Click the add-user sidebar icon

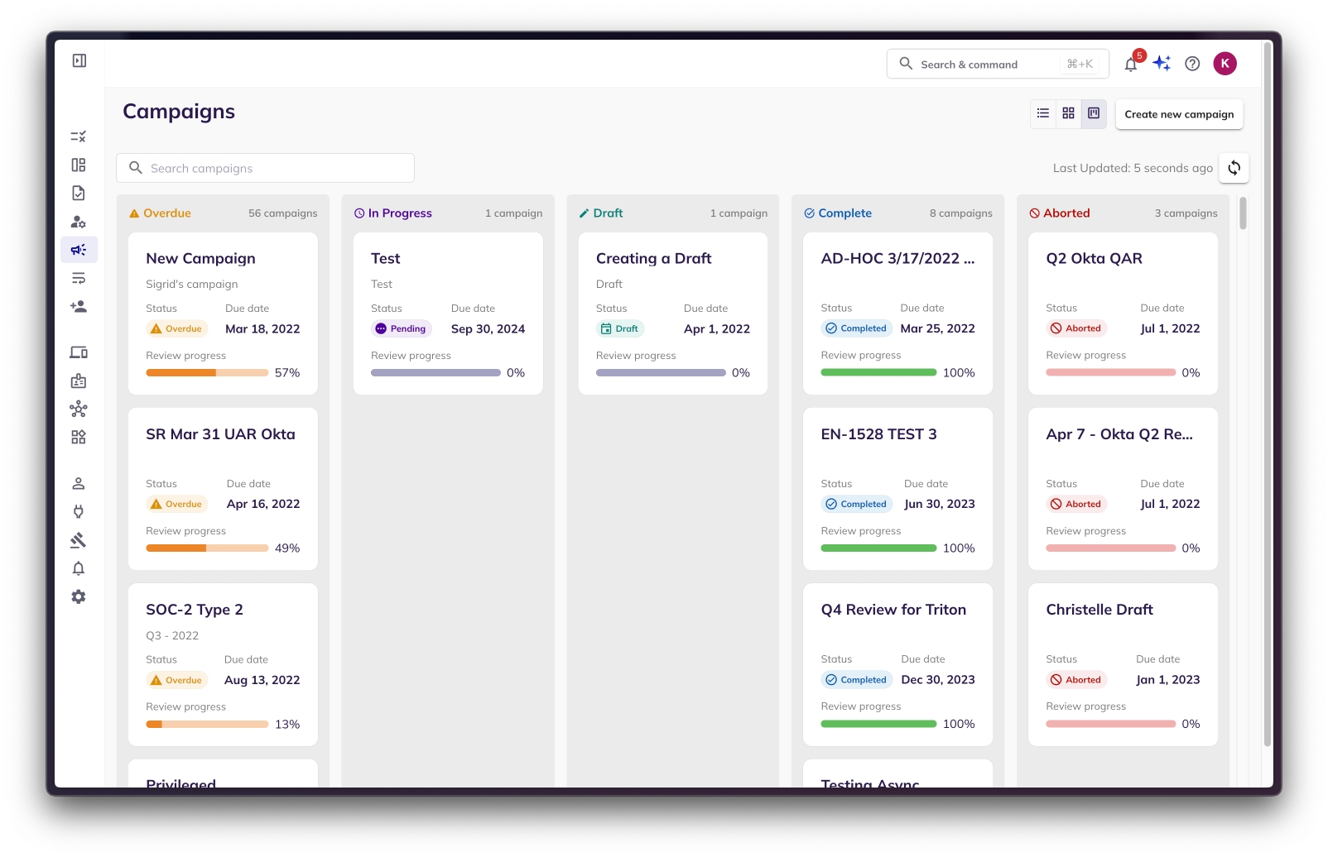click(79, 307)
